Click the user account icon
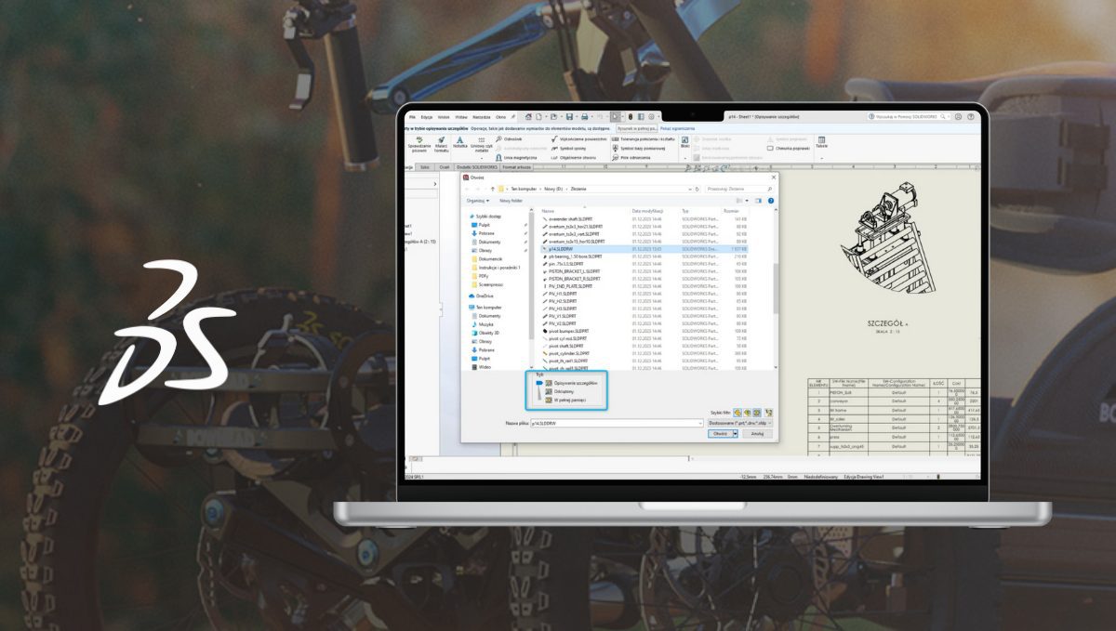The image size is (1116, 631). pyautogui.click(x=959, y=117)
